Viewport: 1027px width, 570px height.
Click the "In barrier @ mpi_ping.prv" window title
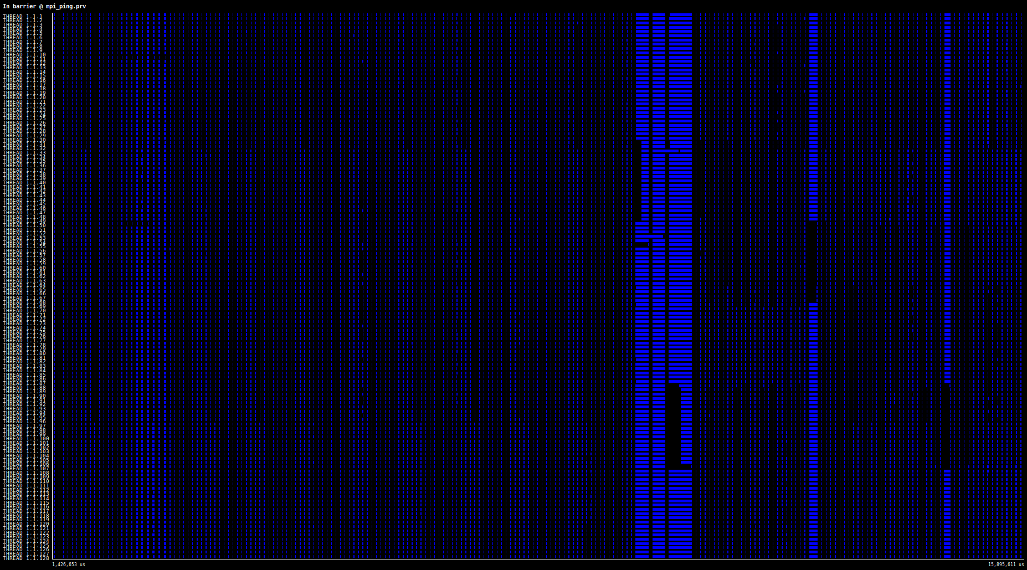tap(44, 6)
